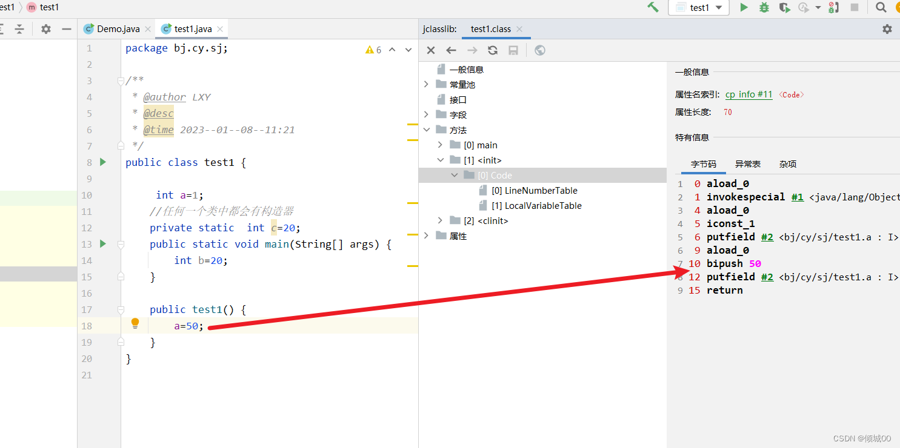
Task: Run test1 with the green play button
Action: pyautogui.click(x=744, y=7)
